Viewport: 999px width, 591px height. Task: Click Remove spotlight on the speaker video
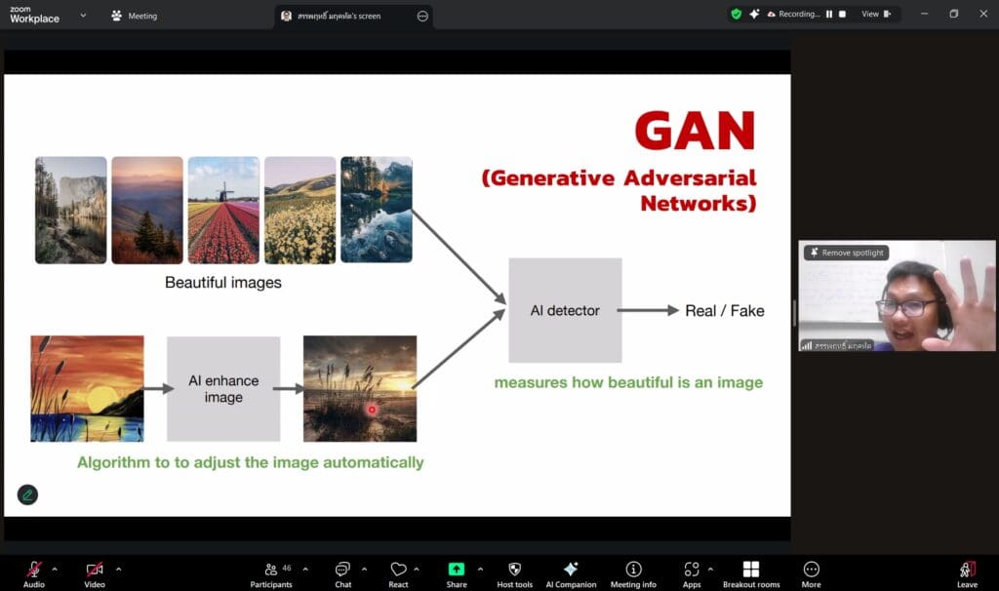[x=845, y=252]
